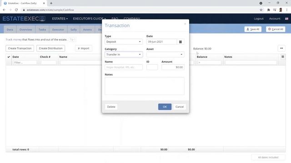Click the expand width arrows button
This screenshot has height=163, width=291.
[281, 48]
